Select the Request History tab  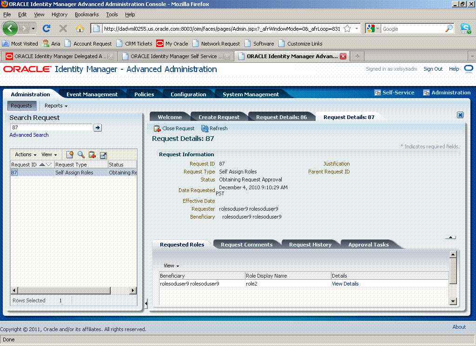point(310,244)
